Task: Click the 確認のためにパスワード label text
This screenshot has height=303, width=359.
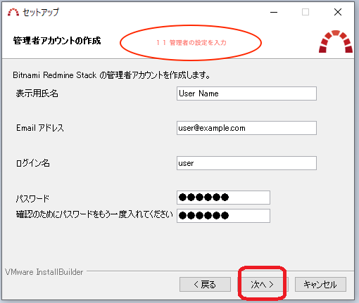Action: (94, 214)
